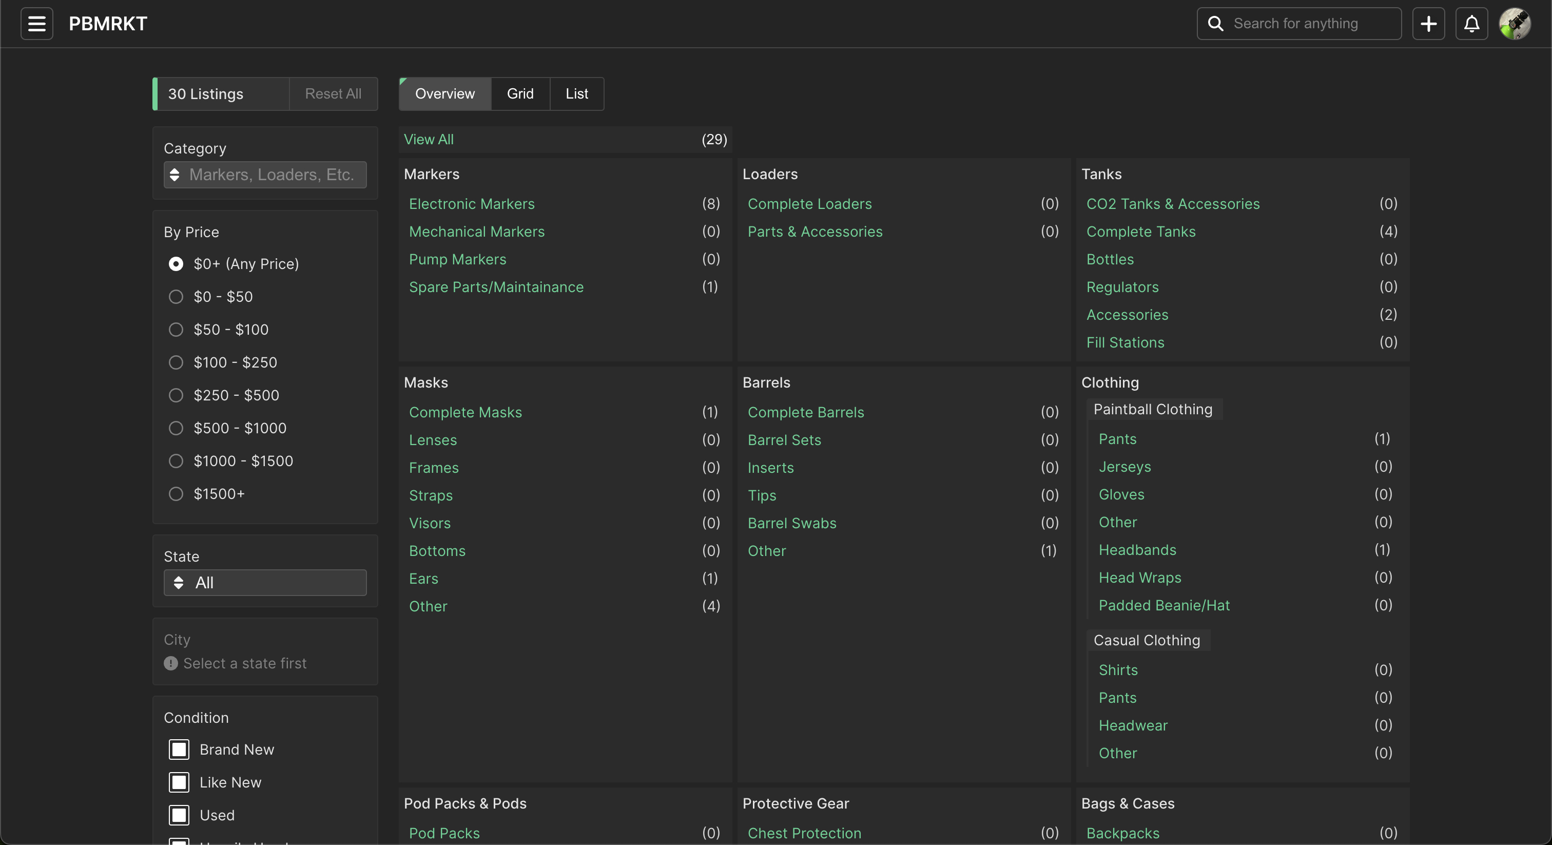Select $0 - $50 price range

[x=176, y=297]
